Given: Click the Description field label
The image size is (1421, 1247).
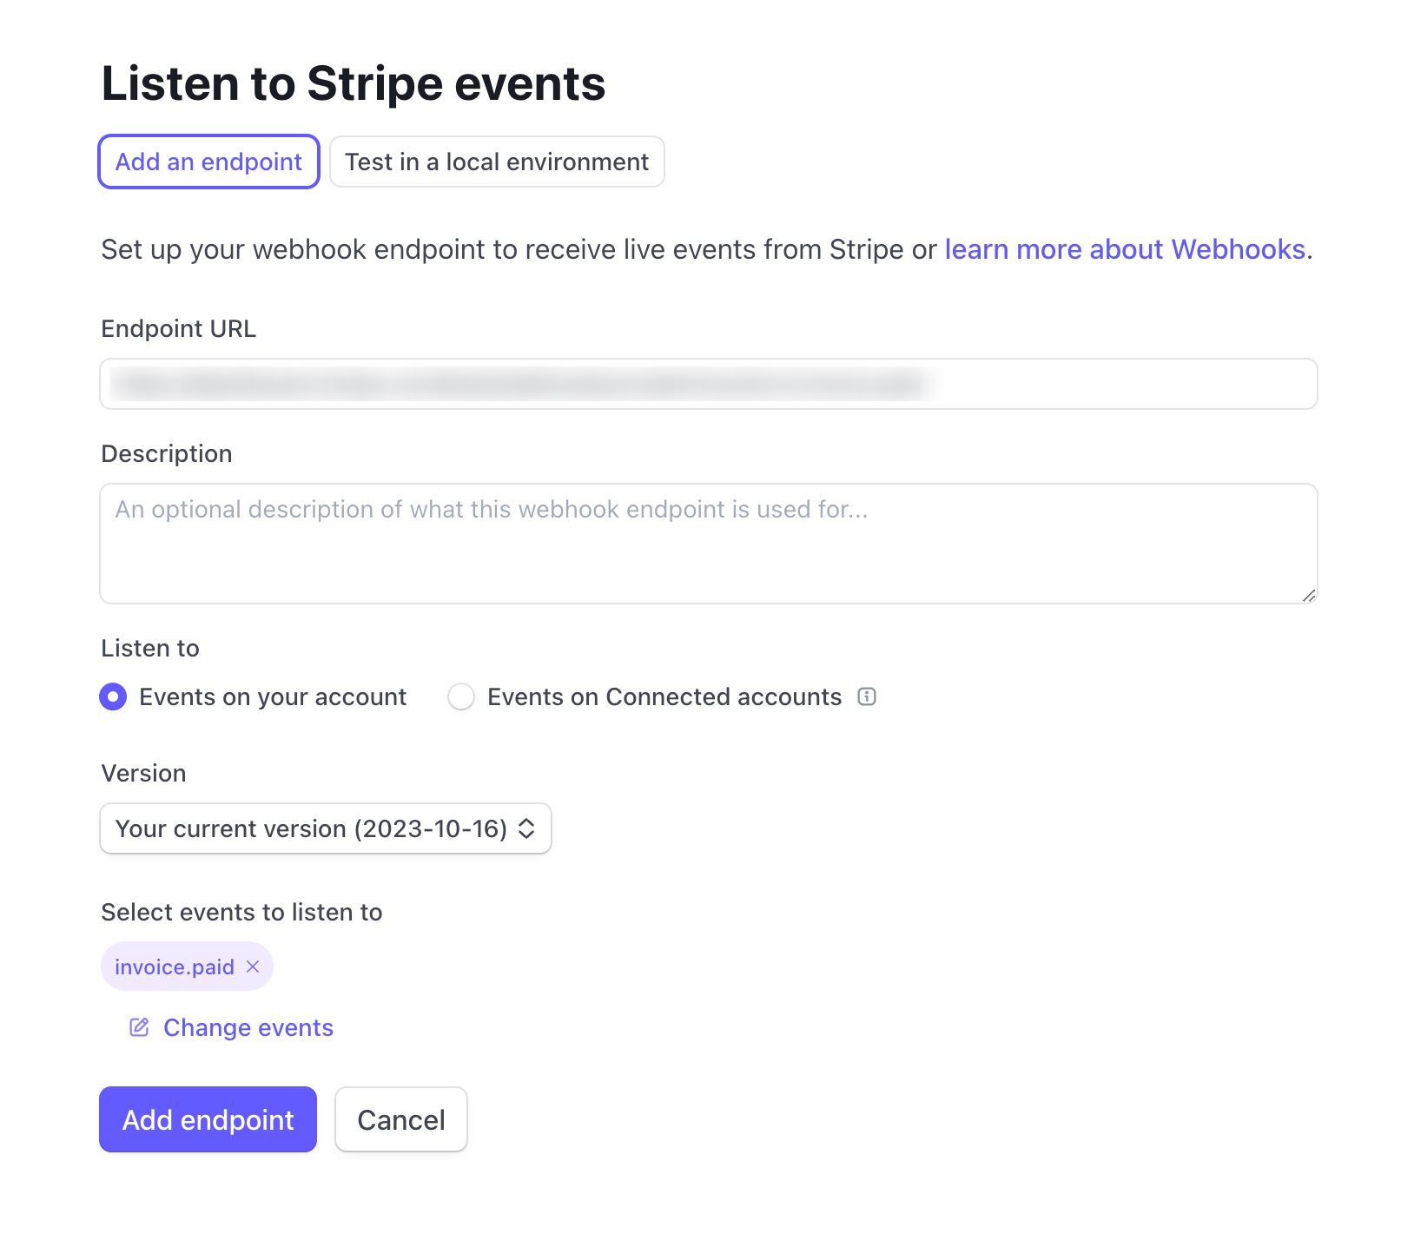Looking at the screenshot, I should coord(167,454).
